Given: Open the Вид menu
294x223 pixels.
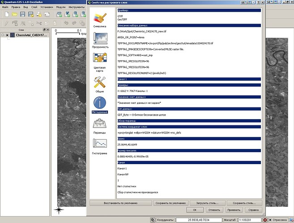Looking at the screenshot, I should [x=26, y=7].
